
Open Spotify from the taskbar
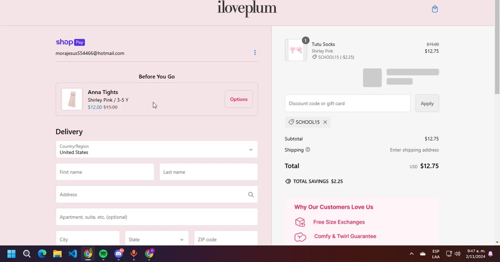click(x=103, y=254)
